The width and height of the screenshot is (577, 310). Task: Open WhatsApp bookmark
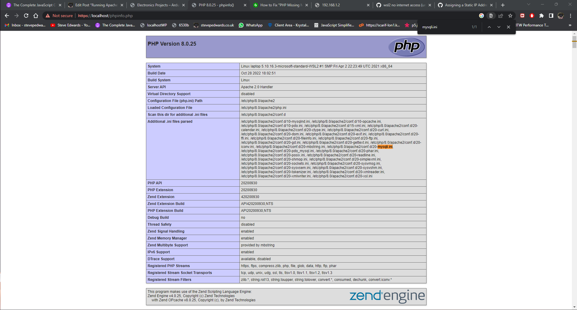coord(251,25)
